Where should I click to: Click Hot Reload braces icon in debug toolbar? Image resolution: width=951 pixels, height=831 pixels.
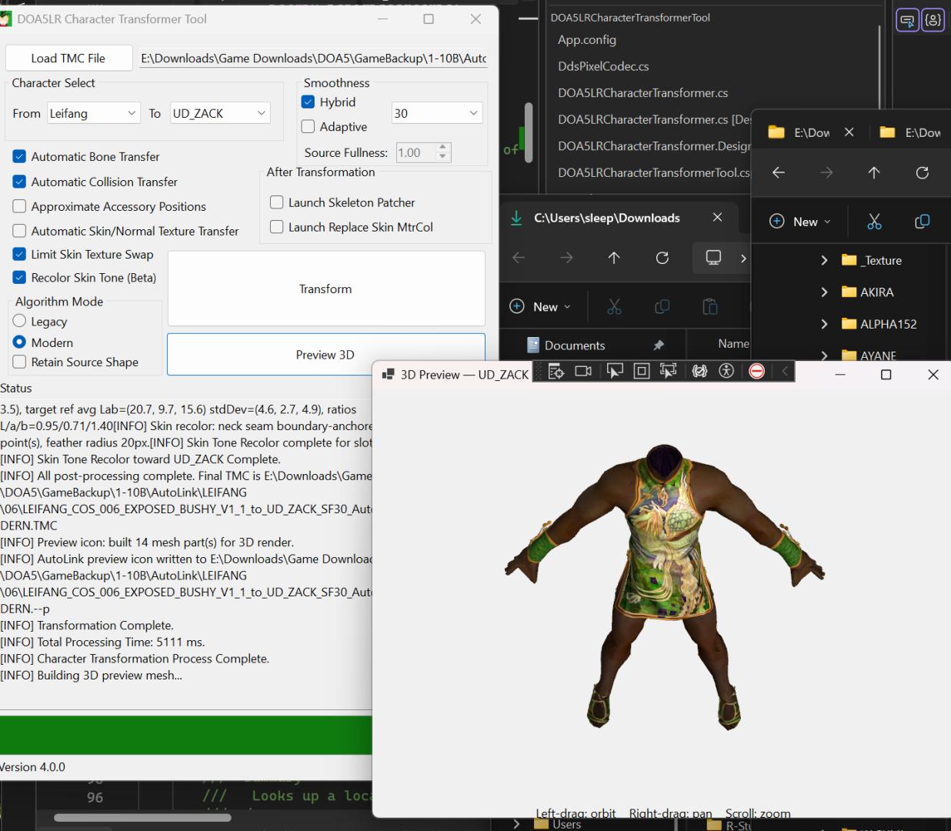(x=699, y=371)
